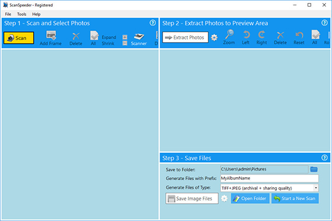
Task: Click Open Folder button
Action: [250, 198]
